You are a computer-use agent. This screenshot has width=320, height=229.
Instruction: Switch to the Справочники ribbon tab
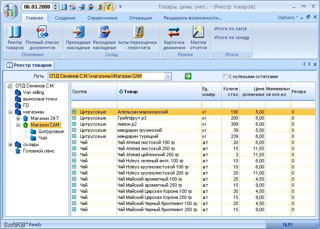tap(102, 18)
